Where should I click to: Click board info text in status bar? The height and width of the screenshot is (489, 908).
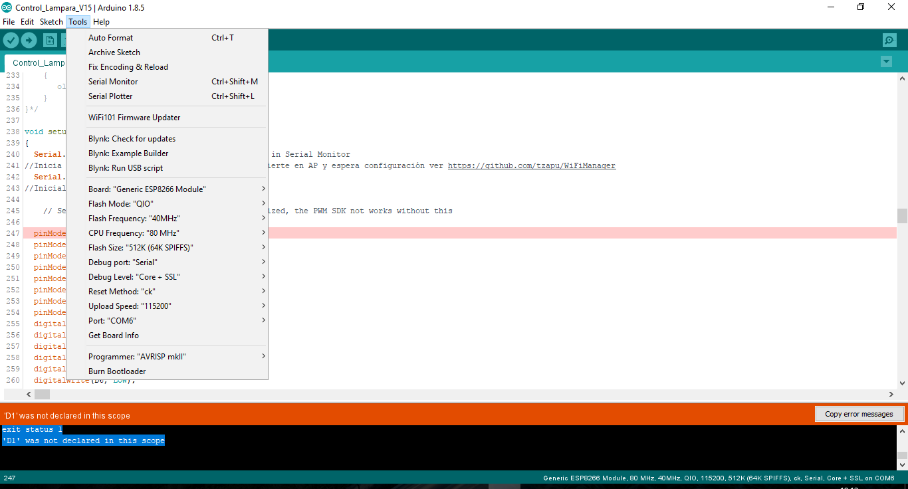pos(719,478)
